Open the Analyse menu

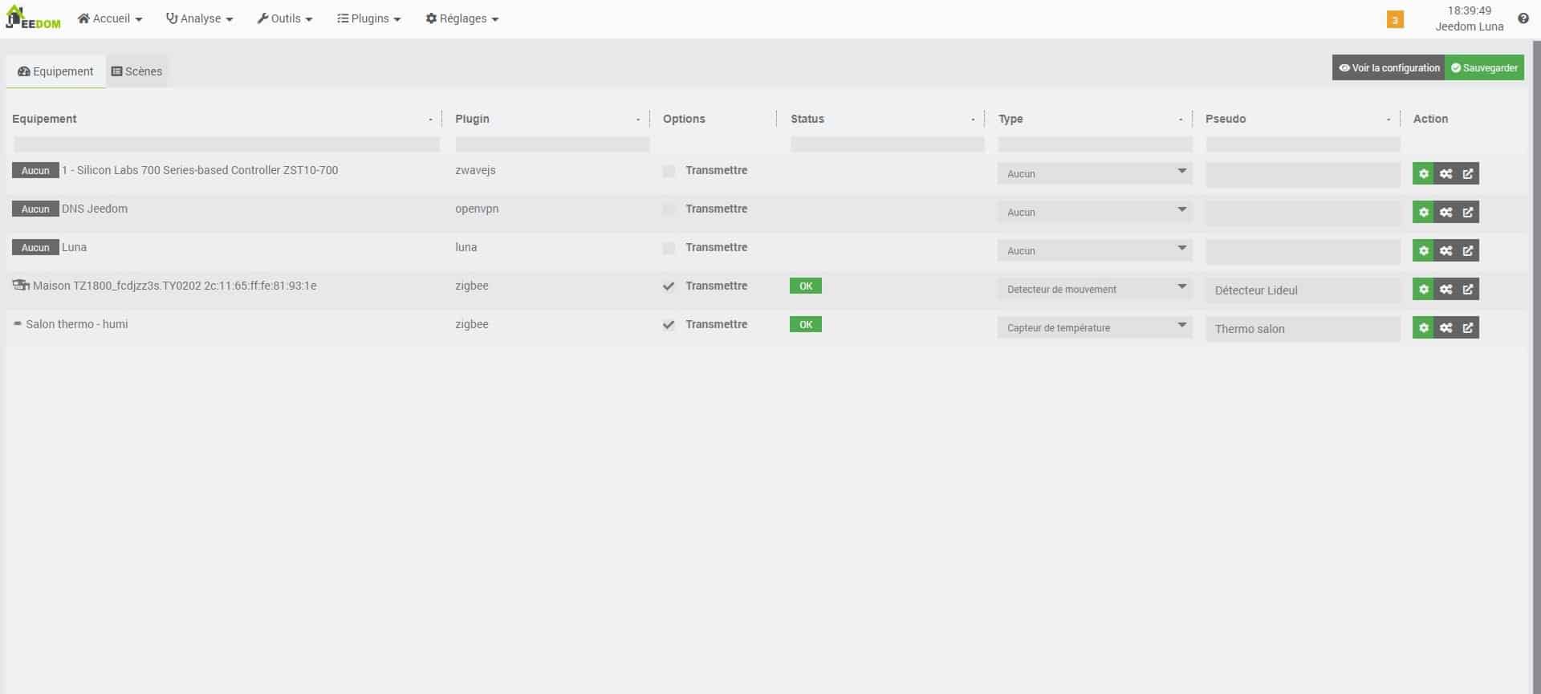point(199,18)
